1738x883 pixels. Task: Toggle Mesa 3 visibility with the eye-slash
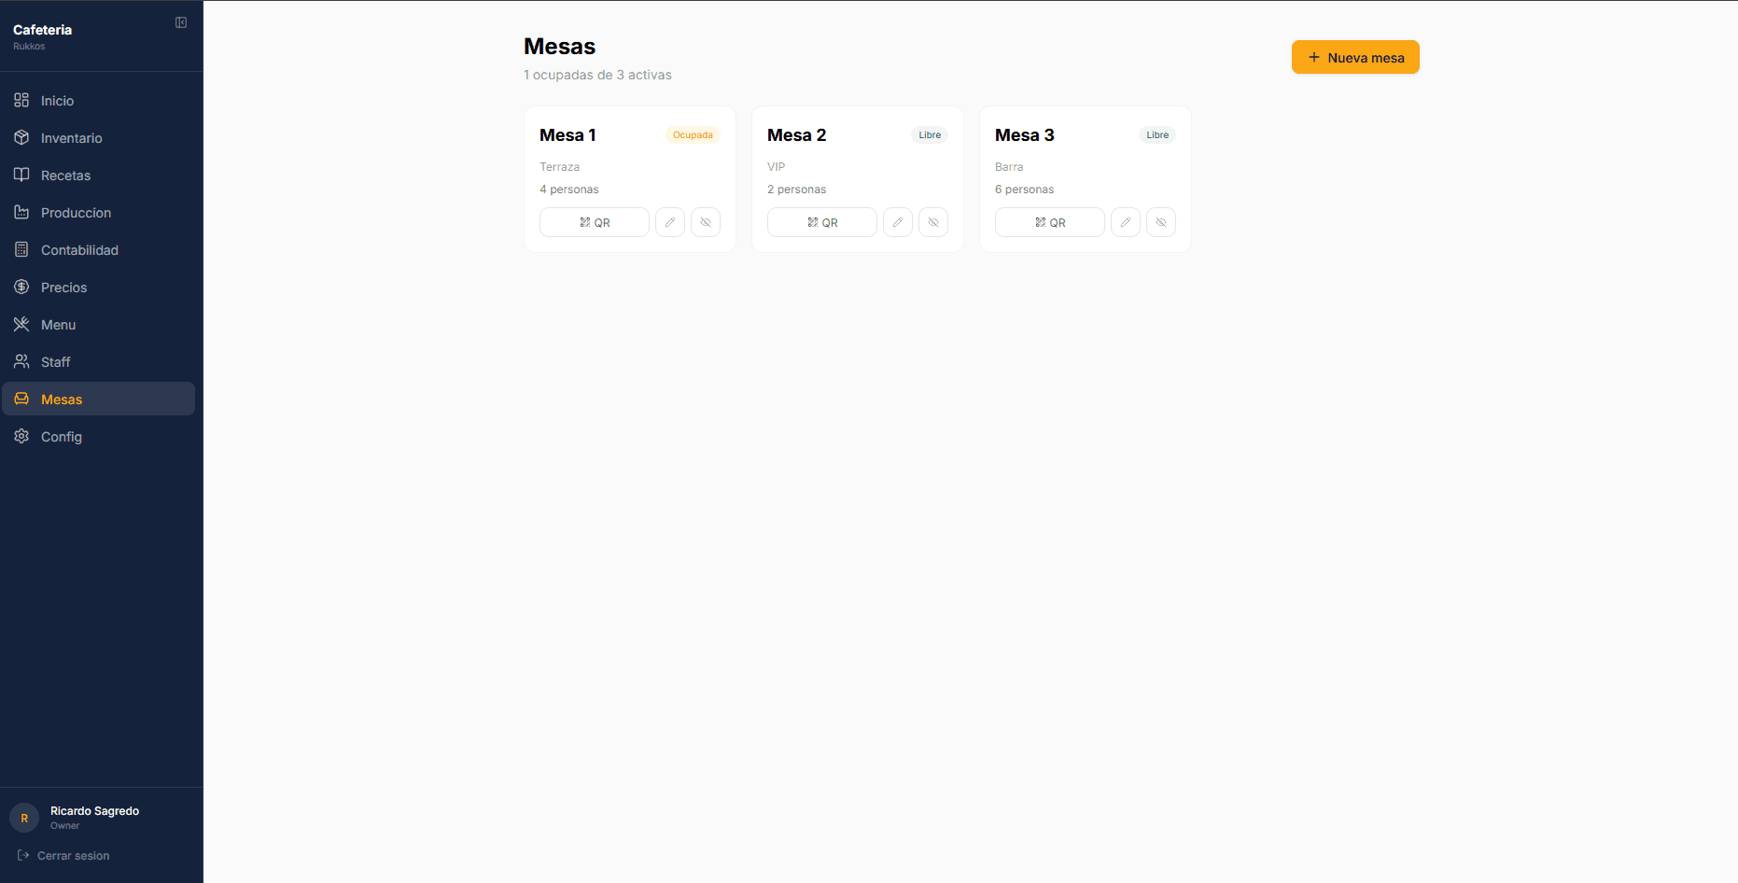[1160, 222]
